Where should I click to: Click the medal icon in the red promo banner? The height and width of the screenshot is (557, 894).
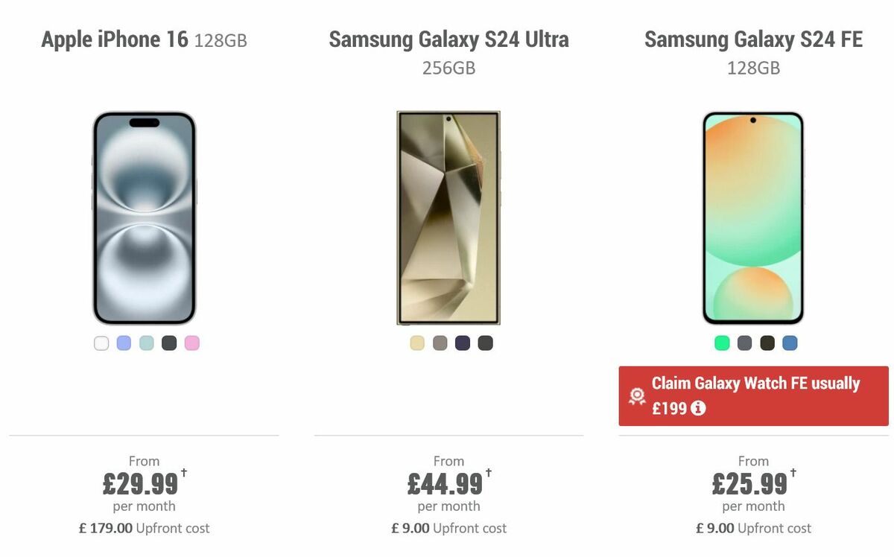coord(635,396)
